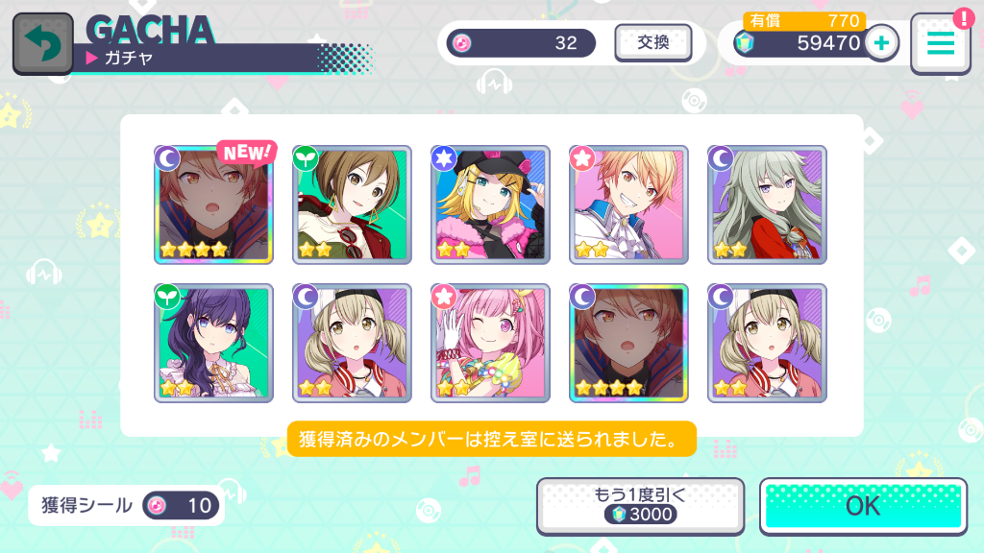
Task: Select the pink-haired winking girl card
Action: click(x=490, y=343)
